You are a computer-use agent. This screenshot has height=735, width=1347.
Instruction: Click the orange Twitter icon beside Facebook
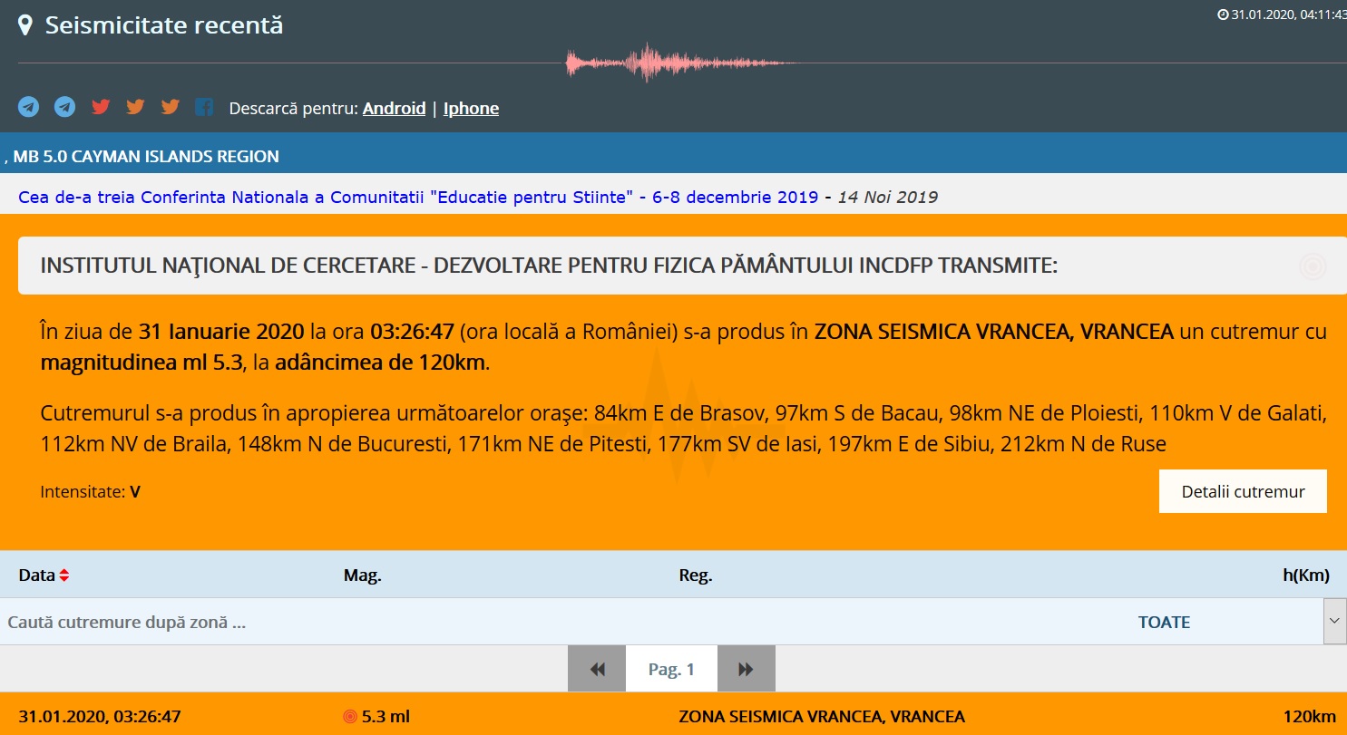pyautogui.click(x=170, y=107)
